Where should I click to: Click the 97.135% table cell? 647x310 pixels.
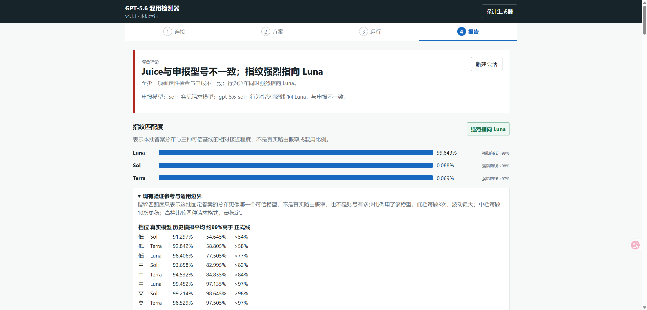point(216,284)
